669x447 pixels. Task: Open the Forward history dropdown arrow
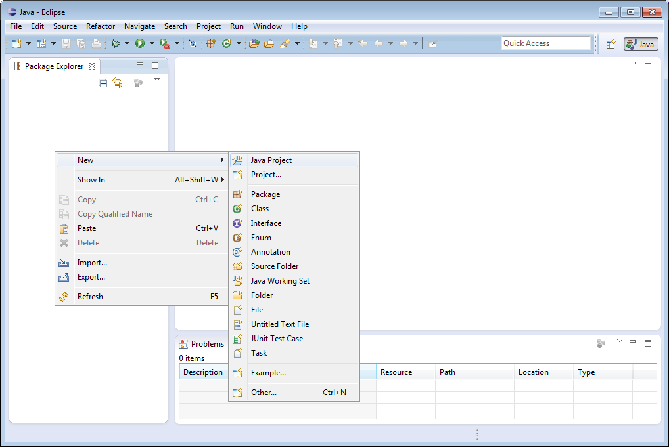pos(415,43)
